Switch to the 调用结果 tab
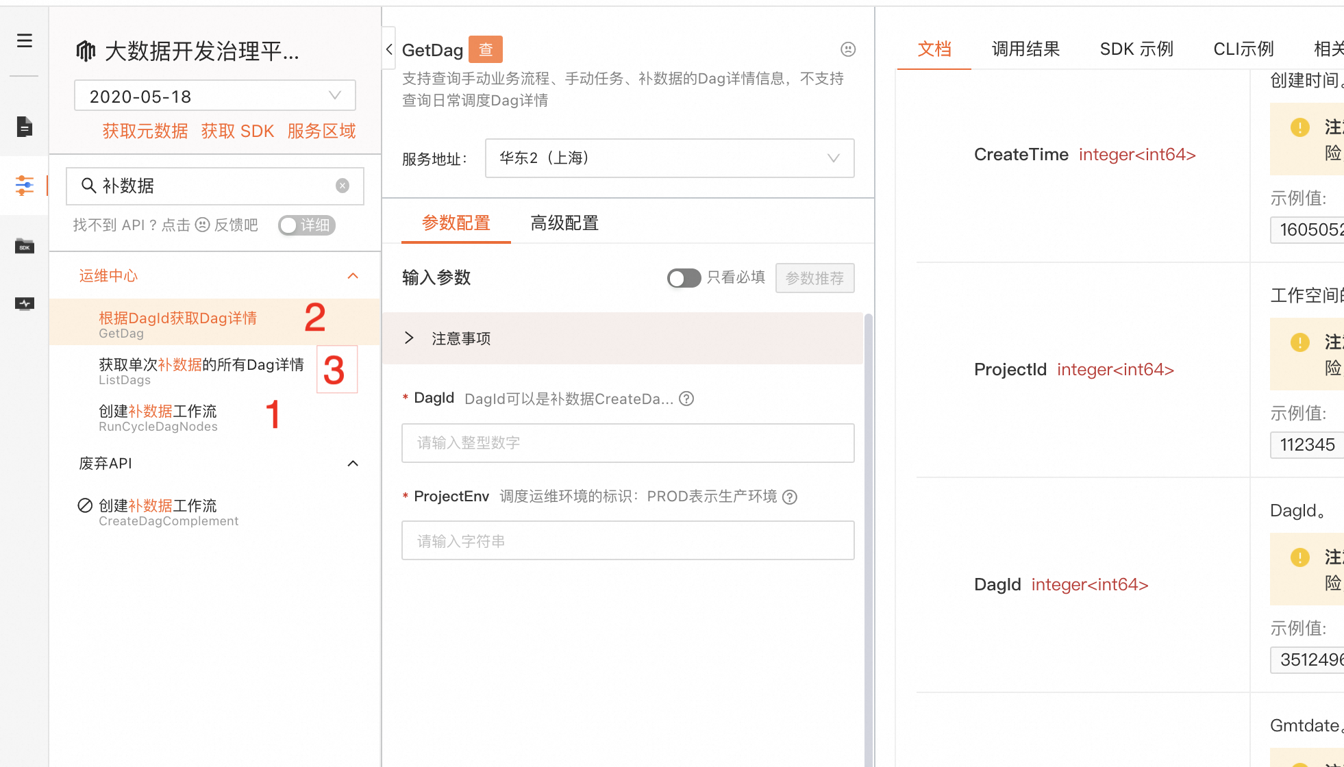The height and width of the screenshot is (767, 1344). [x=1025, y=49]
